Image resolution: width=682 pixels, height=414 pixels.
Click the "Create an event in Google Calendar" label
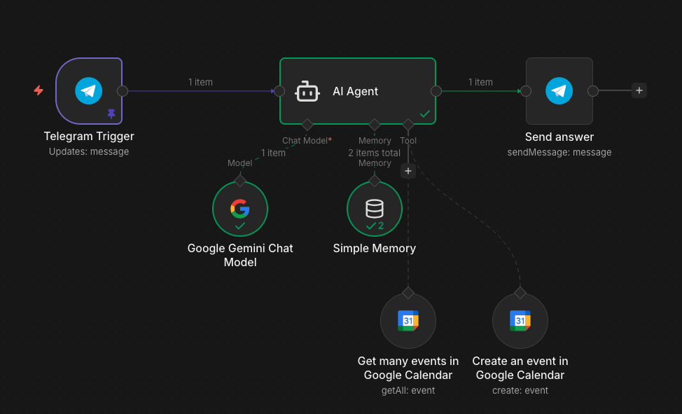(520, 368)
